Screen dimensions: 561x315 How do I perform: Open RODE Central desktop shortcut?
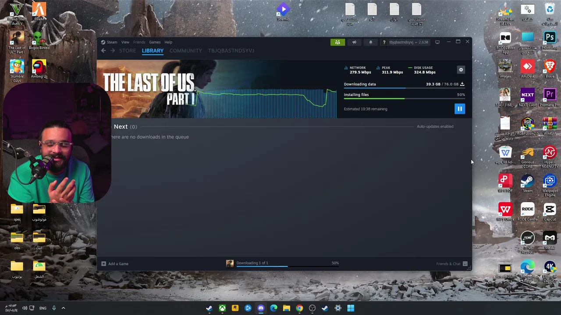(x=527, y=212)
